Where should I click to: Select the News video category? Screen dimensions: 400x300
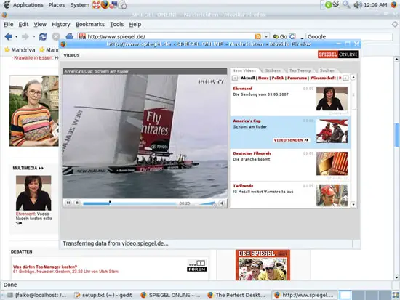point(263,78)
